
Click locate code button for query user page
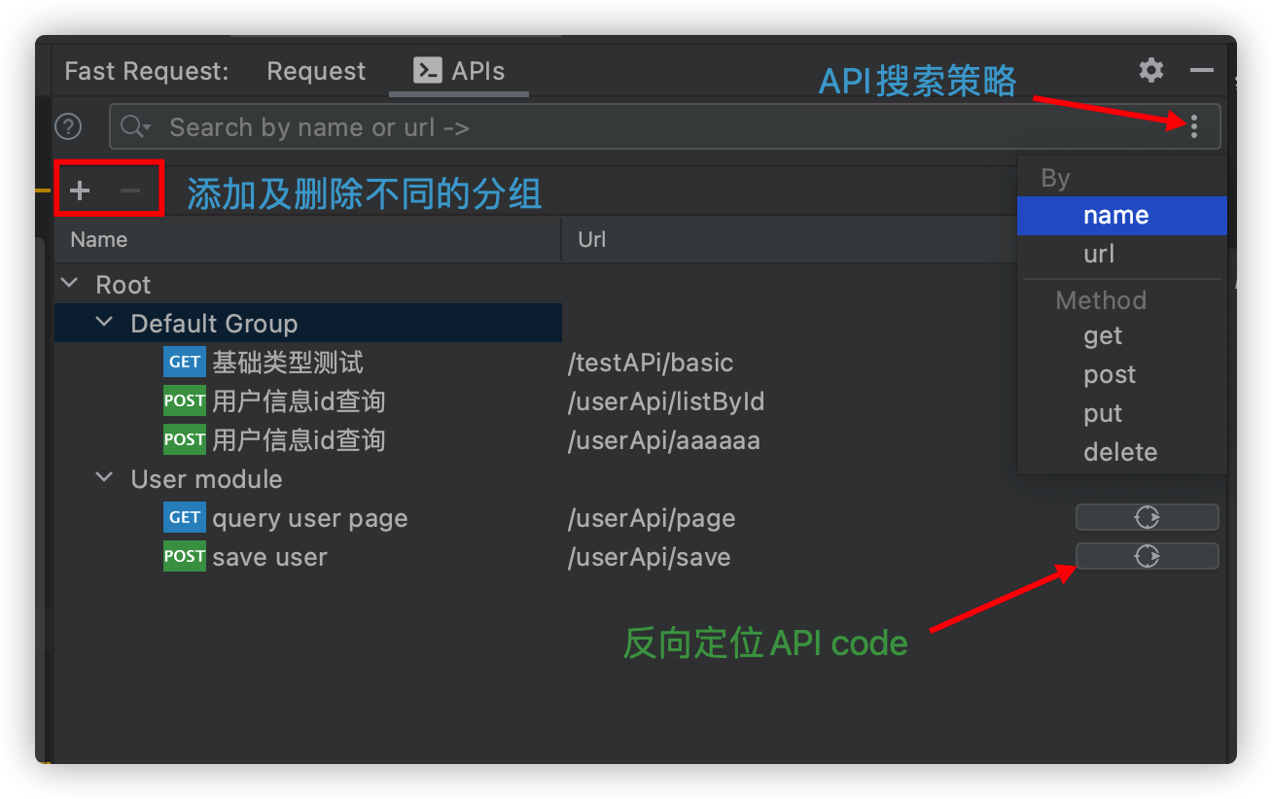[x=1147, y=517]
